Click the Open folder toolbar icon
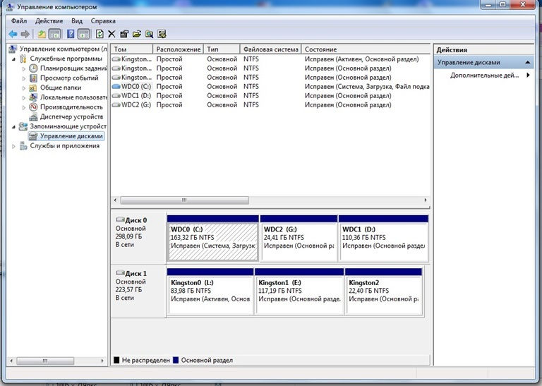This screenshot has height=386, width=542. click(x=137, y=34)
